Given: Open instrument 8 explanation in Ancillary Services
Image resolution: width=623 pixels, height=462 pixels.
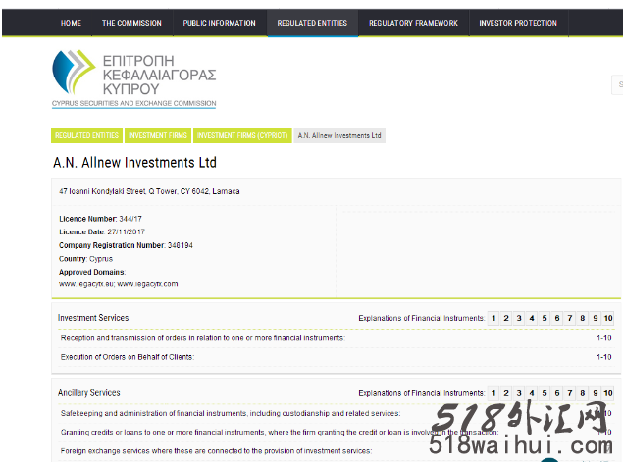Looking at the screenshot, I should (583, 393).
